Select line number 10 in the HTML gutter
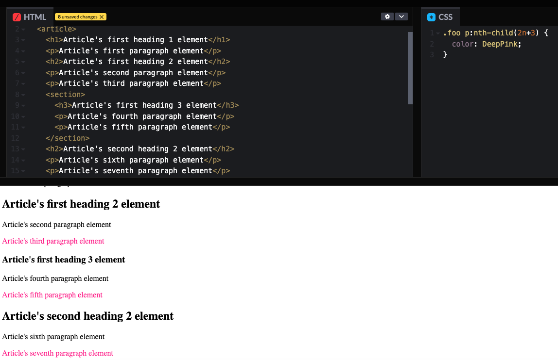Image resolution: width=558 pixels, height=360 pixels. [x=16, y=116]
